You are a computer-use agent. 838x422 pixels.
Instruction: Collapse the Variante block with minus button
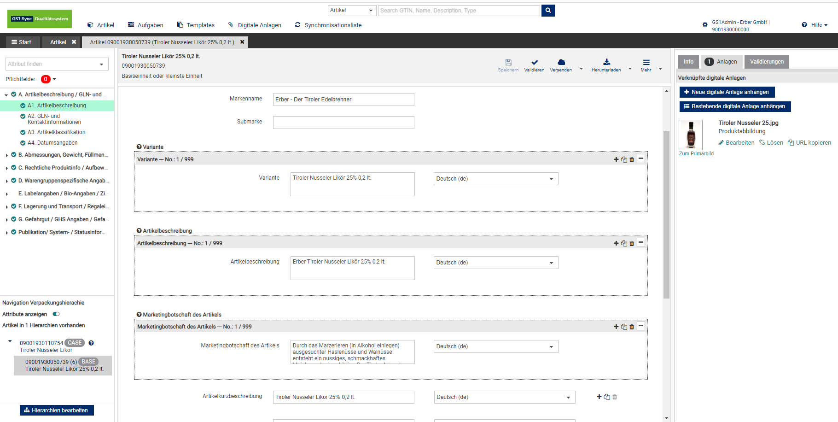(x=641, y=159)
